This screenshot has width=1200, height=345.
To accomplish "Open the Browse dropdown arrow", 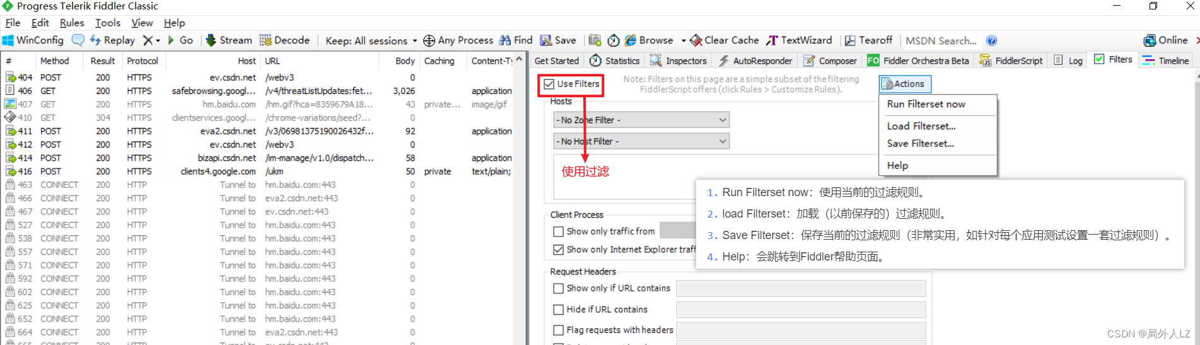I will click(x=683, y=40).
